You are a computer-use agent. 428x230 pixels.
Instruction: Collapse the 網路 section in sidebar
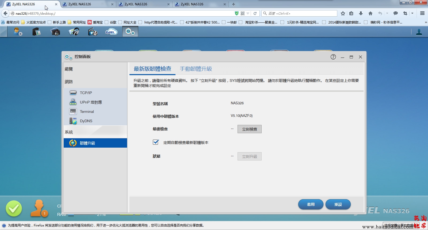tap(69, 82)
